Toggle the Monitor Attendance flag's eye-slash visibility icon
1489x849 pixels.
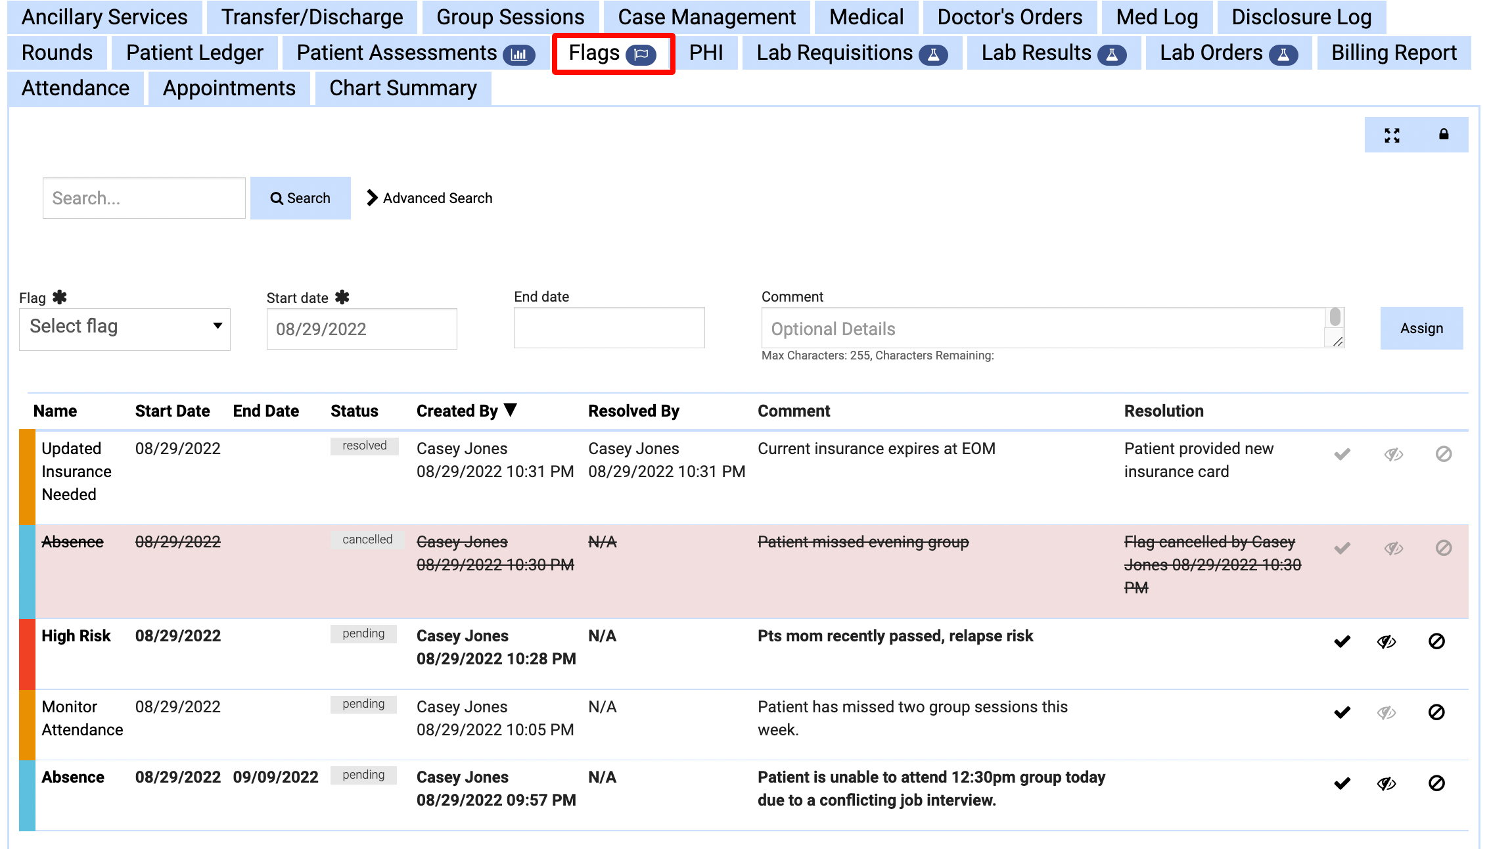(x=1386, y=712)
